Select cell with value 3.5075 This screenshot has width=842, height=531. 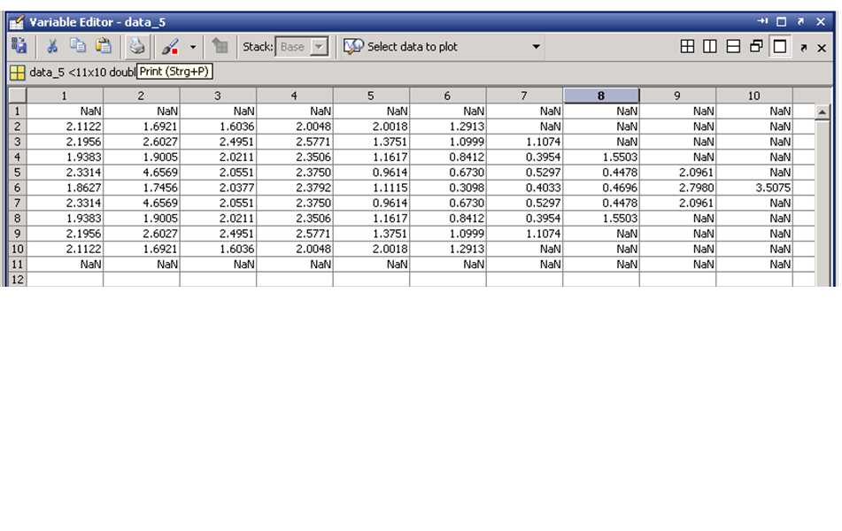[753, 188]
